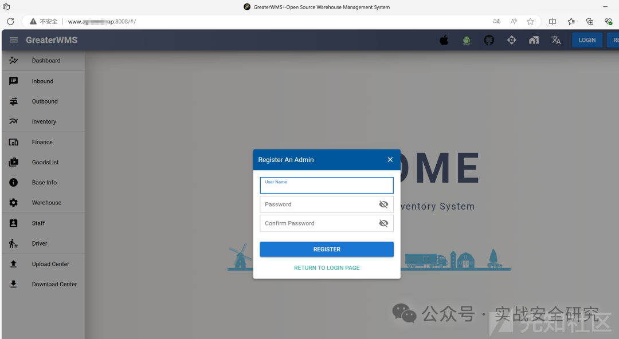619x339 pixels.
Task: Close the Register An Admin dialog
Action: pos(390,159)
